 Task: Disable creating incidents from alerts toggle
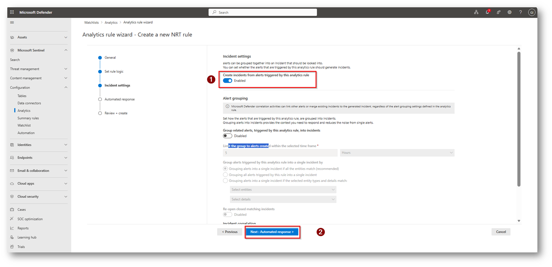click(228, 81)
